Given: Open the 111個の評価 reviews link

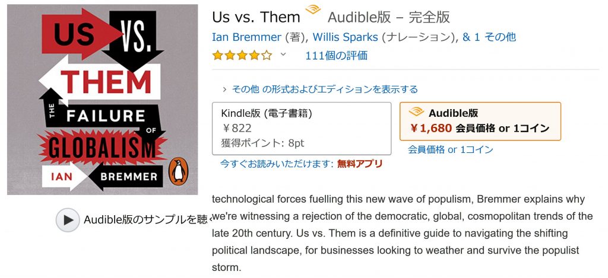Looking at the screenshot, I should tap(336, 56).
